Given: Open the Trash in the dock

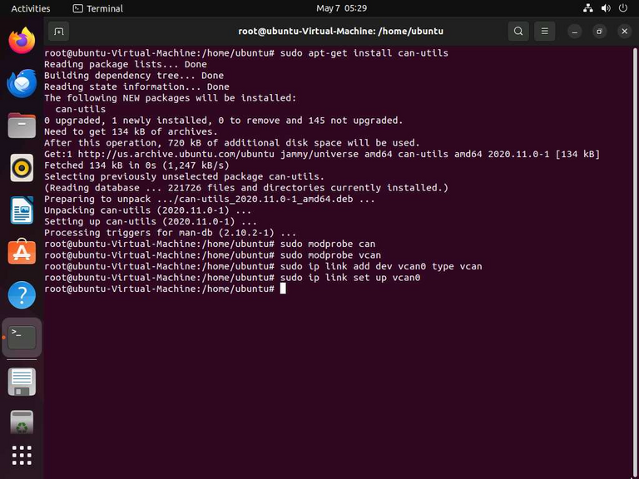Looking at the screenshot, I should [x=22, y=422].
